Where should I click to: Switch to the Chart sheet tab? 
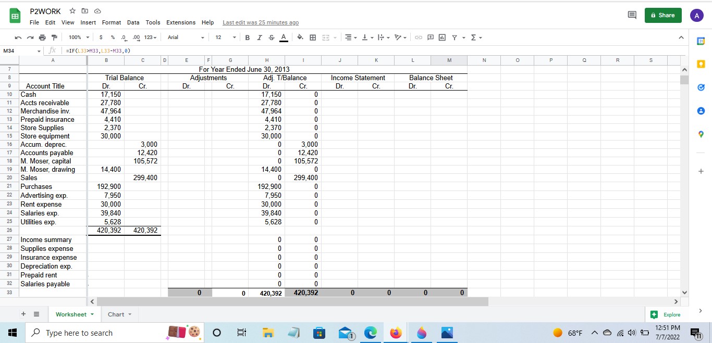click(115, 314)
